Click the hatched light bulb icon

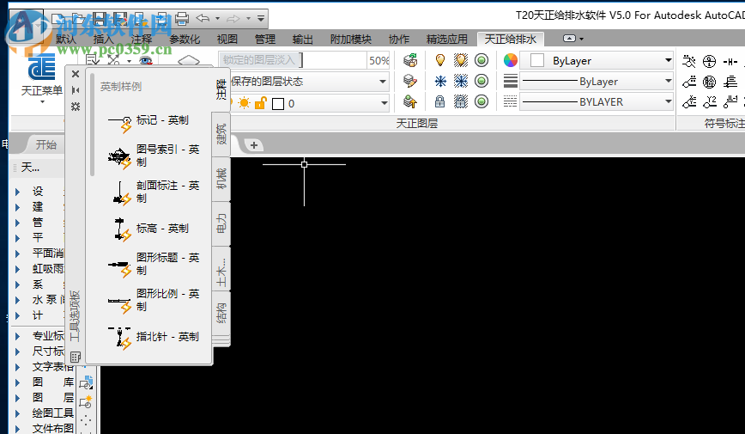coord(460,60)
